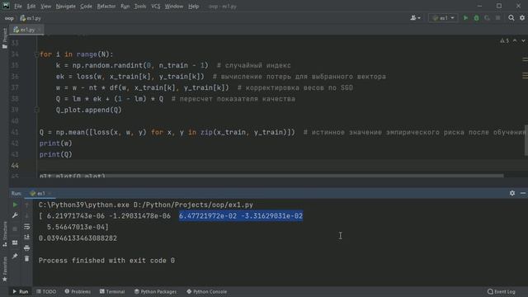Open the Run tool window button
528x297 pixels.
pyautogui.click(x=20, y=291)
